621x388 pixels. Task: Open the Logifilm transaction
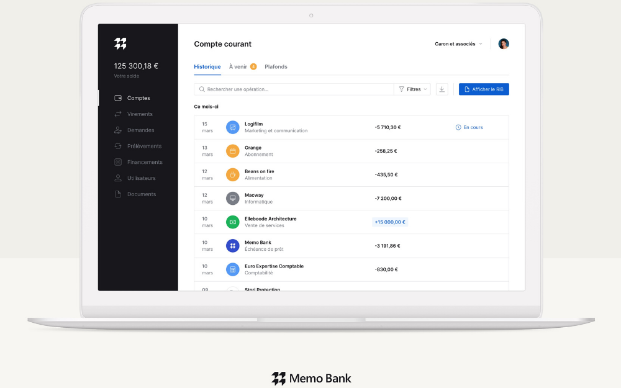point(351,127)
